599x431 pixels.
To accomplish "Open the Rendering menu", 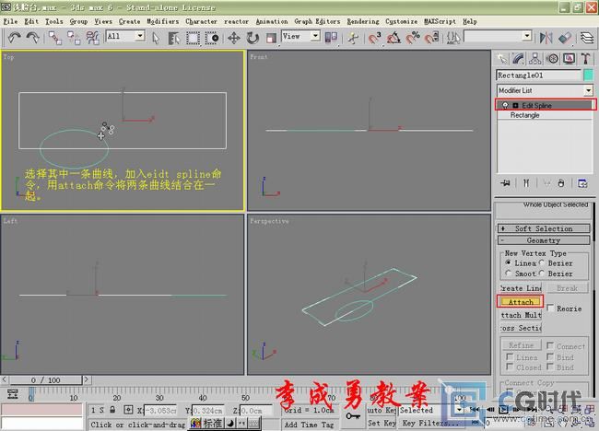I will [x=363, y=21].
